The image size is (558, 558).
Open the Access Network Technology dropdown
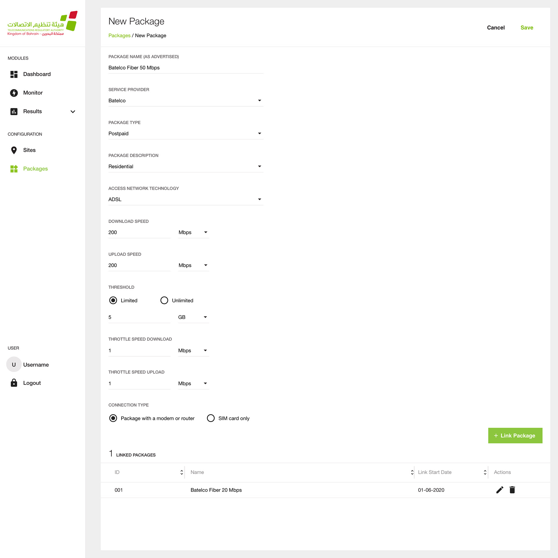pos(185,199)
